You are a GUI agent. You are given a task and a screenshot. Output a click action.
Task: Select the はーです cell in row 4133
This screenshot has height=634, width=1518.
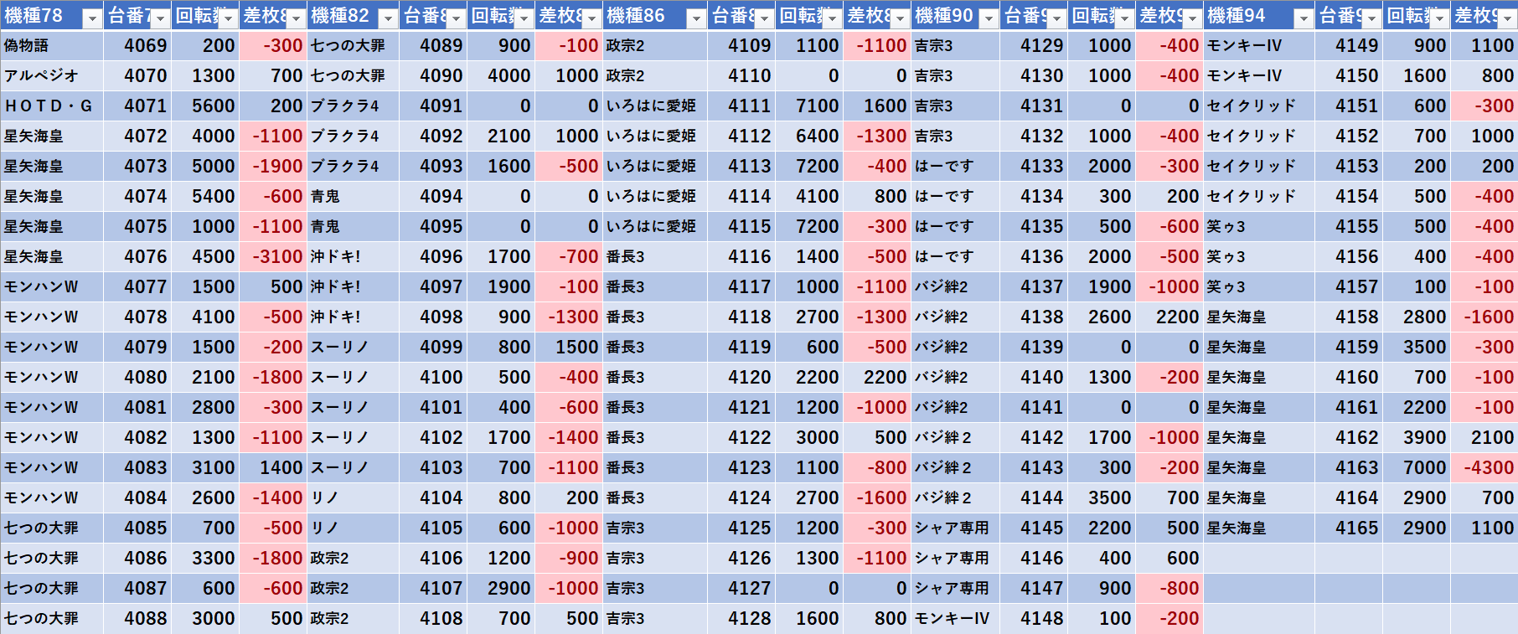(x=955, y=166)
